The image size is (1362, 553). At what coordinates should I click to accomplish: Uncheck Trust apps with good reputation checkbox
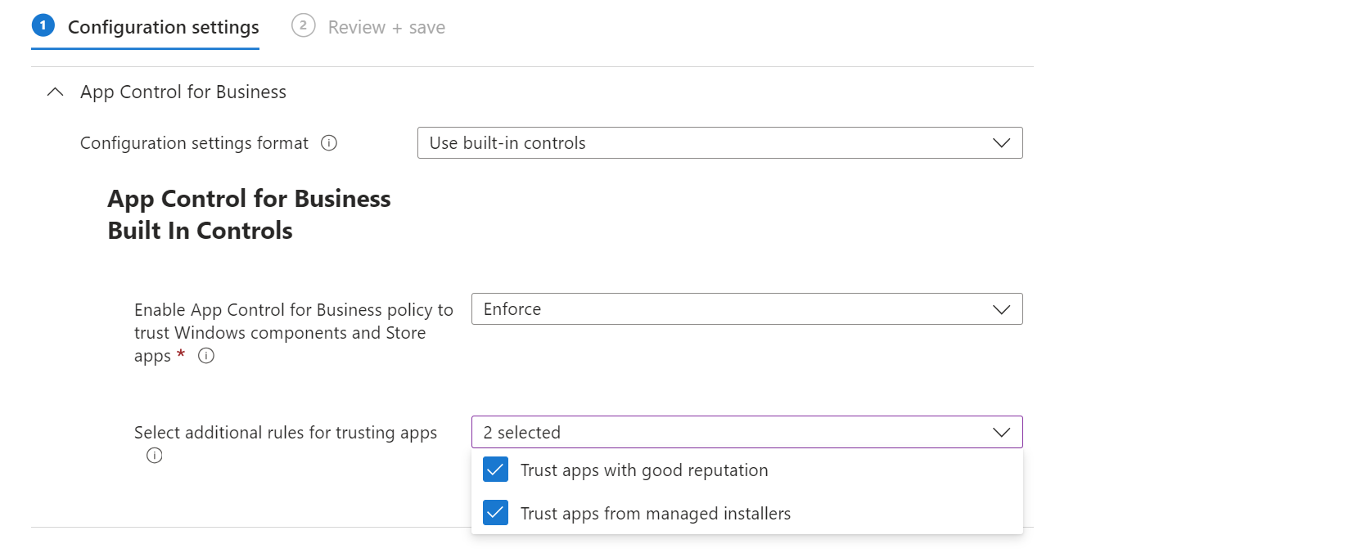[496, 470]
